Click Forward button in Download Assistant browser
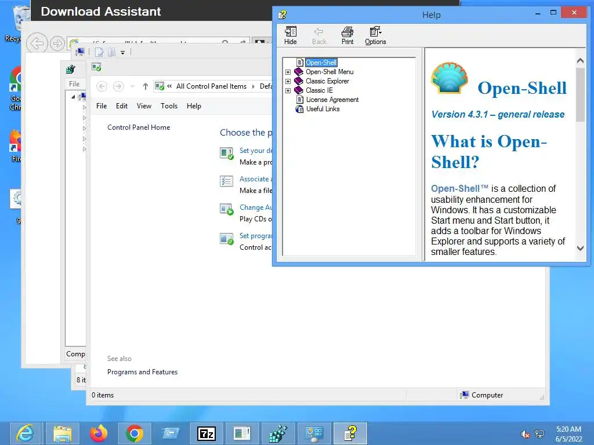This screenshot has width=594, height=445. [57, 44]
